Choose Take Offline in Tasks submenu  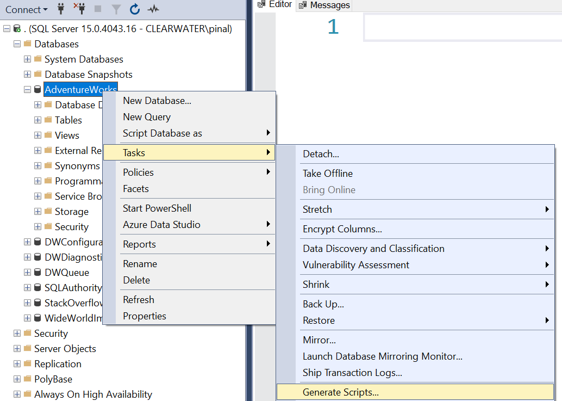tap(415, 173)
